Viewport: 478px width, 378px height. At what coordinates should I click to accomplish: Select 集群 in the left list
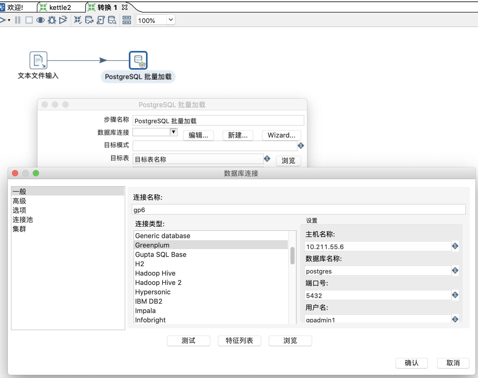point(68,229)
